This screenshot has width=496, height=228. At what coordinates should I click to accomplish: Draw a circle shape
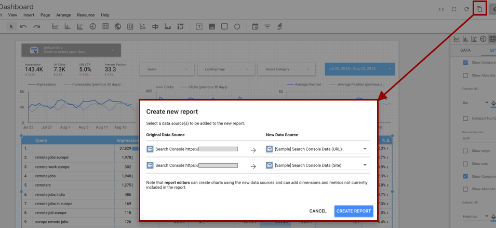click(237, 26)
